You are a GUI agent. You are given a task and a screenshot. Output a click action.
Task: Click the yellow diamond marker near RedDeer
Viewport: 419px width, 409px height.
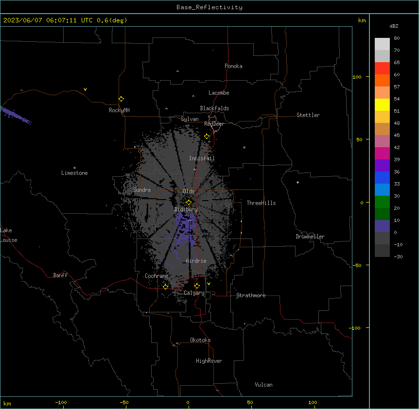click(207, 136)
